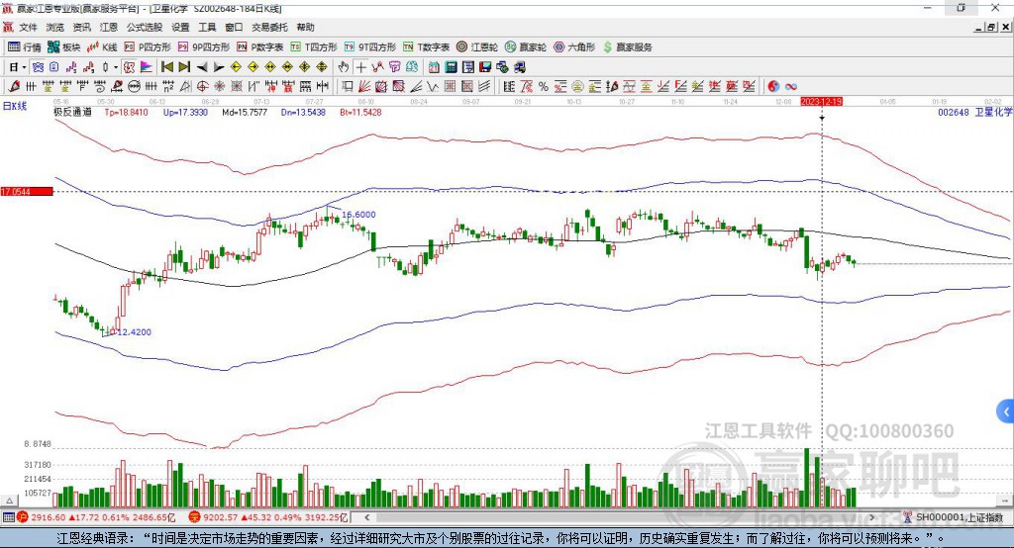
Task: Switch to K线 chart view
Action: point(102,47)
